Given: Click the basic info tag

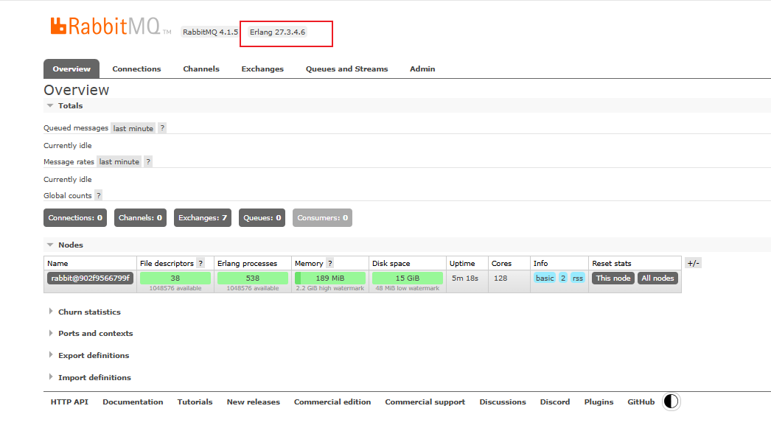Looking at the screenshot, I should point(545,278).
